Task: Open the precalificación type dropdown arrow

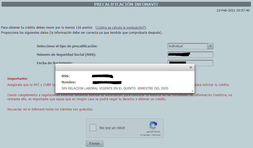Action: click(210, 46)
